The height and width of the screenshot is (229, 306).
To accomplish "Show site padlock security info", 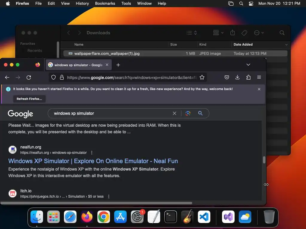I will coord(62,78).
